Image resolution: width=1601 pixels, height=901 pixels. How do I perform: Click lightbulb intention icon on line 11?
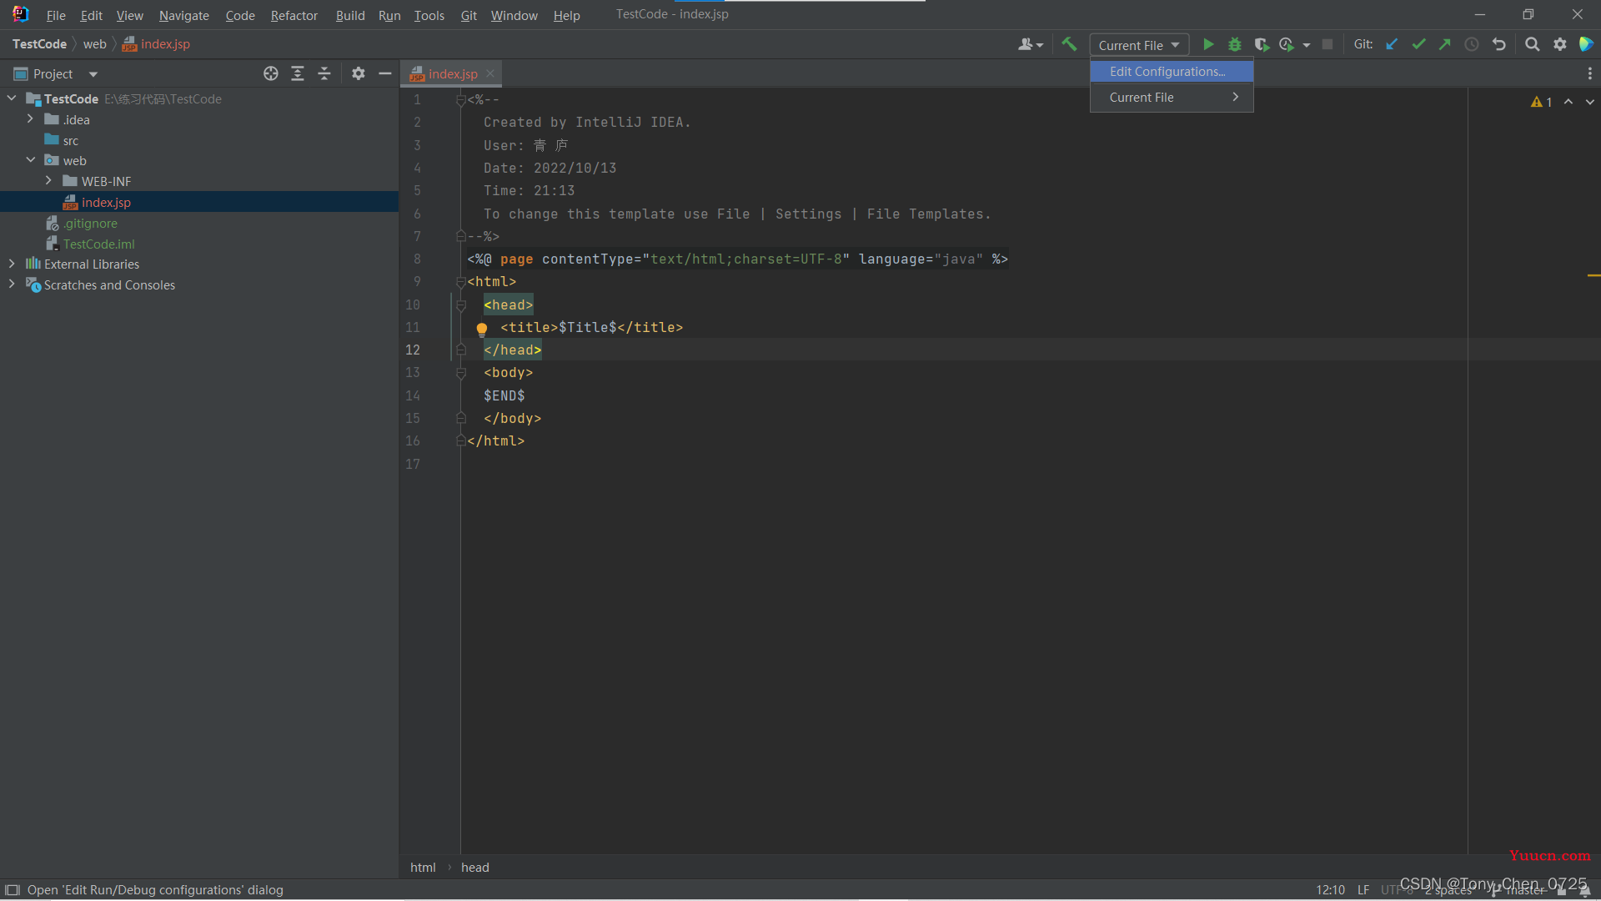point(481,328)
